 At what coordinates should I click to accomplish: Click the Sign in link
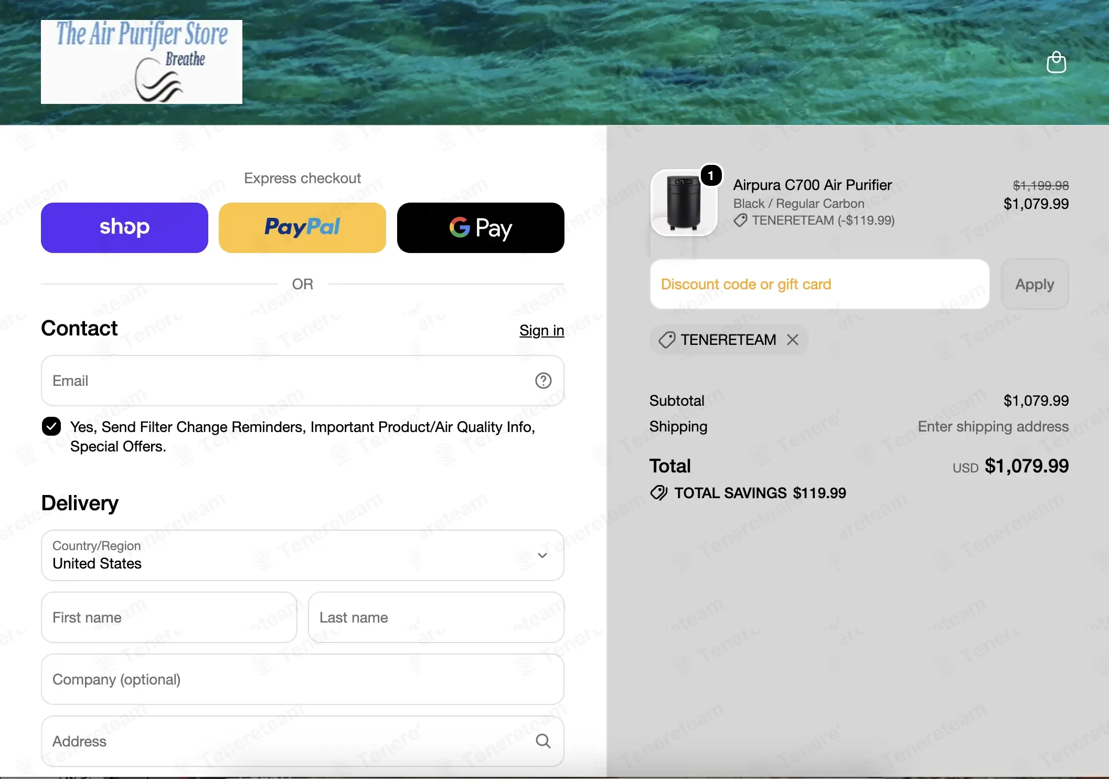click(542, 330)
